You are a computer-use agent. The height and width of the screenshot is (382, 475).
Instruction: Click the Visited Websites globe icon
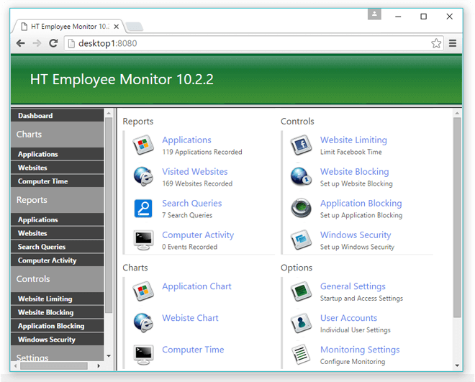click(x=143, y=176)
